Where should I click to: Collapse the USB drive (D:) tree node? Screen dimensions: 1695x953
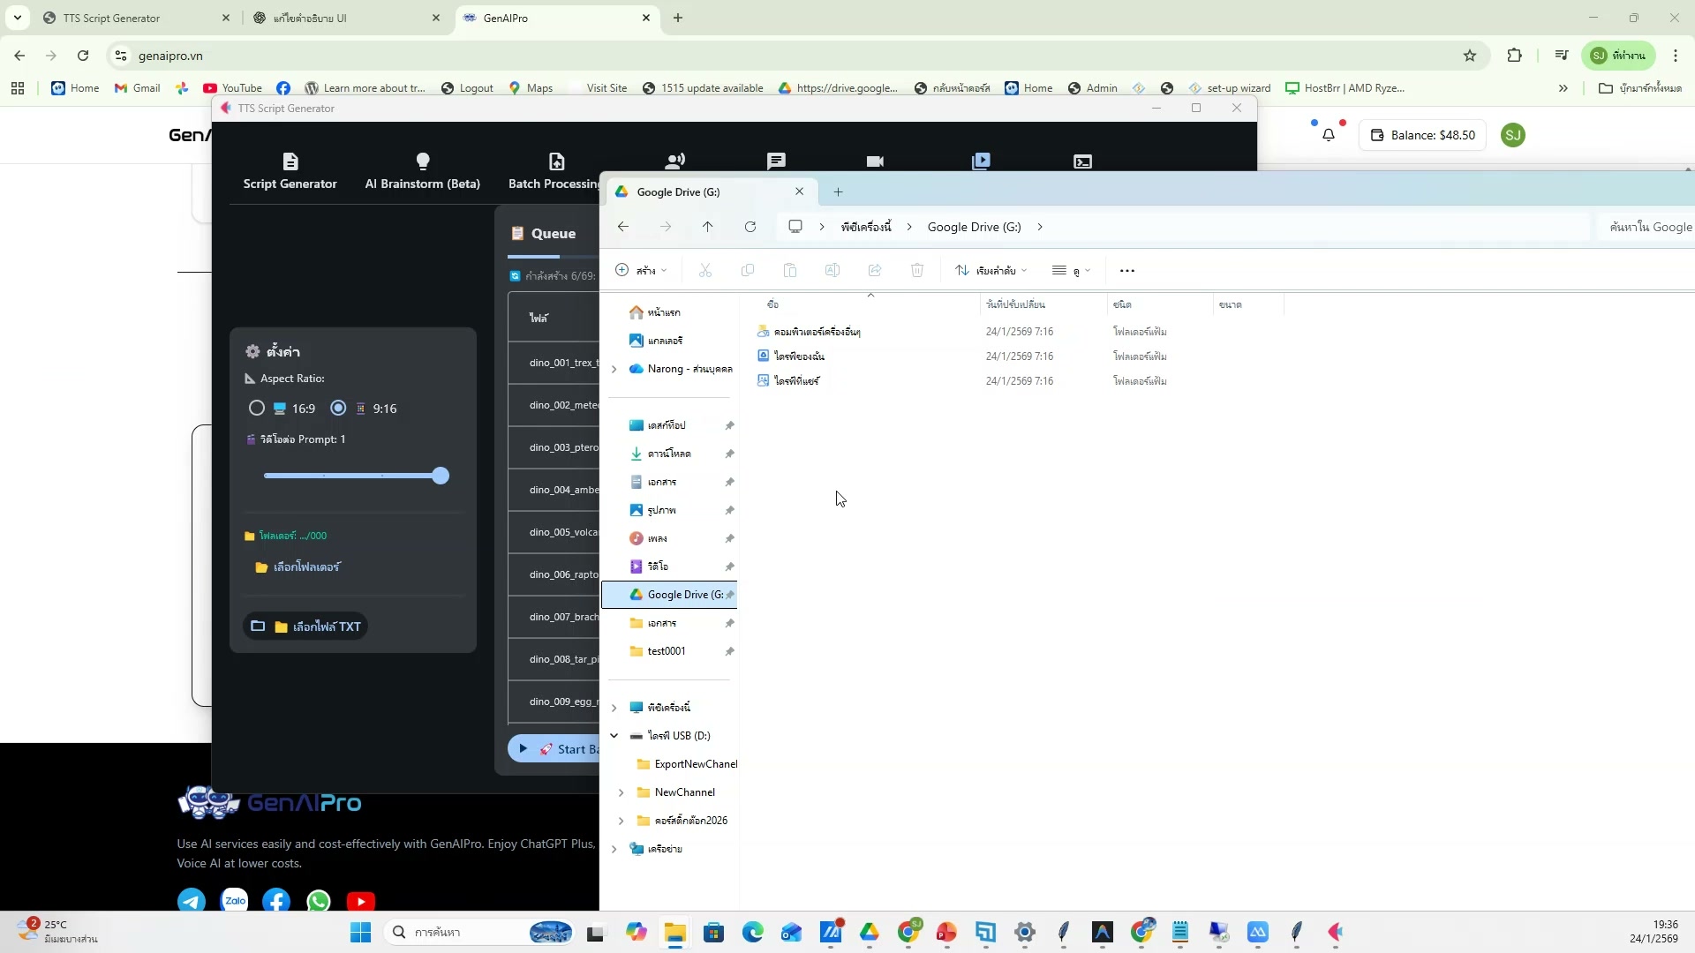pyautogui.click(x=614, y=736)
